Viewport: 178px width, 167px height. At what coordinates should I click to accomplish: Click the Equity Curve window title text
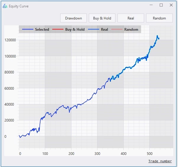point(19,6)
